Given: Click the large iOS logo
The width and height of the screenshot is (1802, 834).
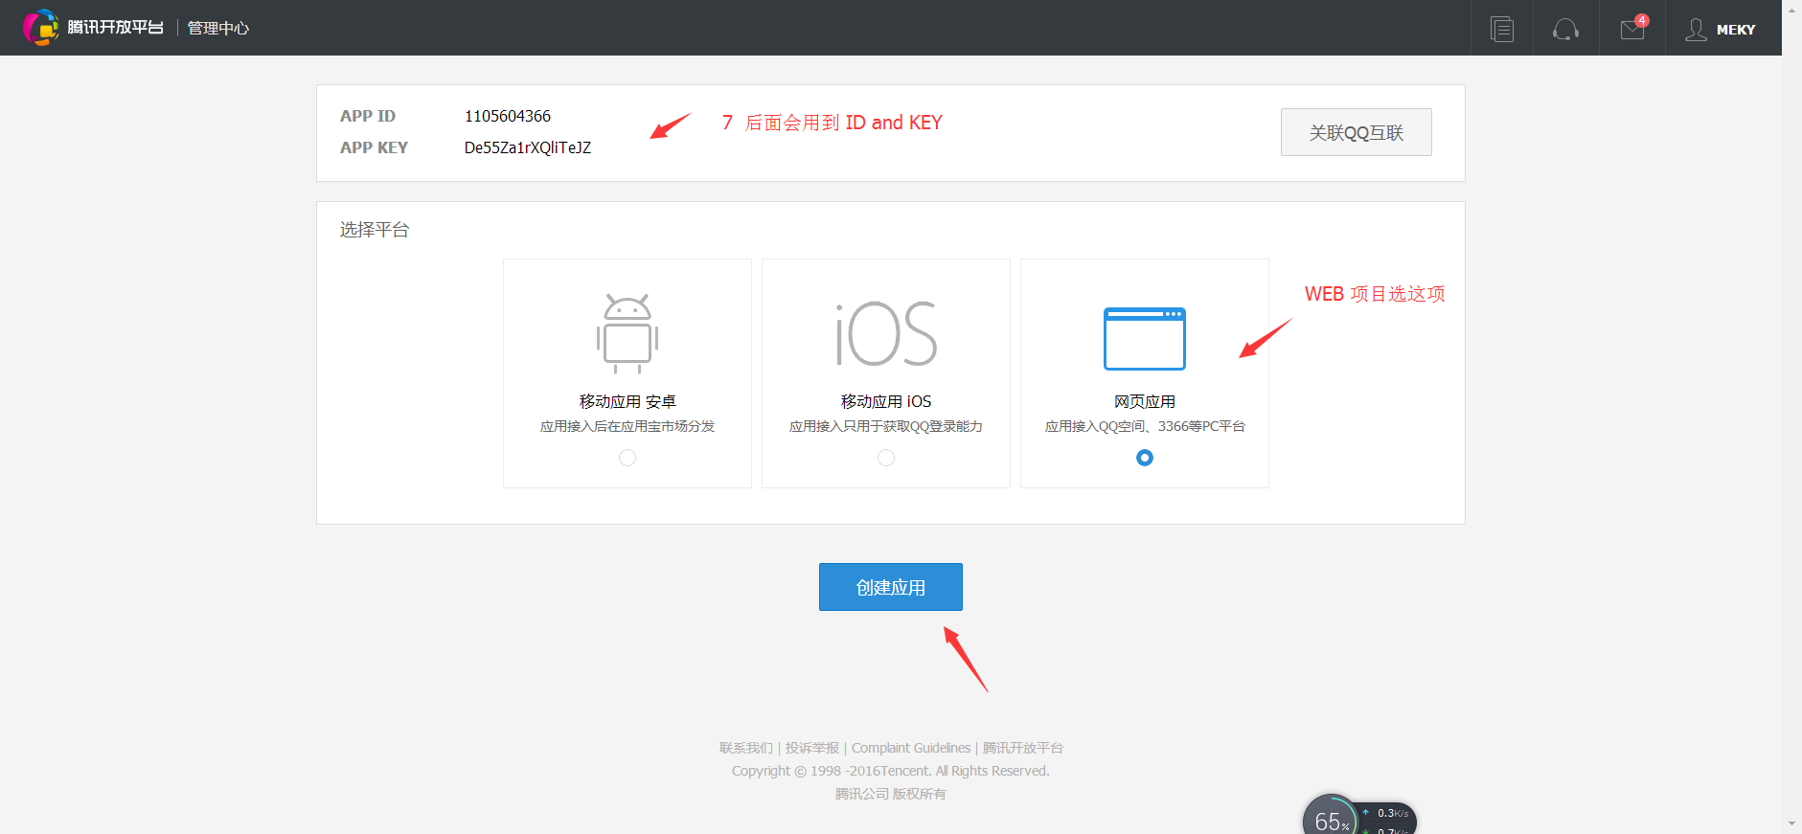Looking at the screenshot, I should (886, 334).
